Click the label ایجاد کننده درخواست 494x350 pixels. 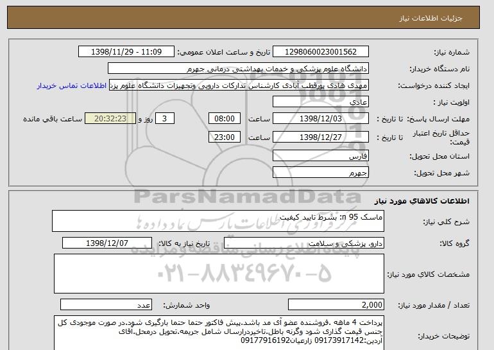pos(434,85)
